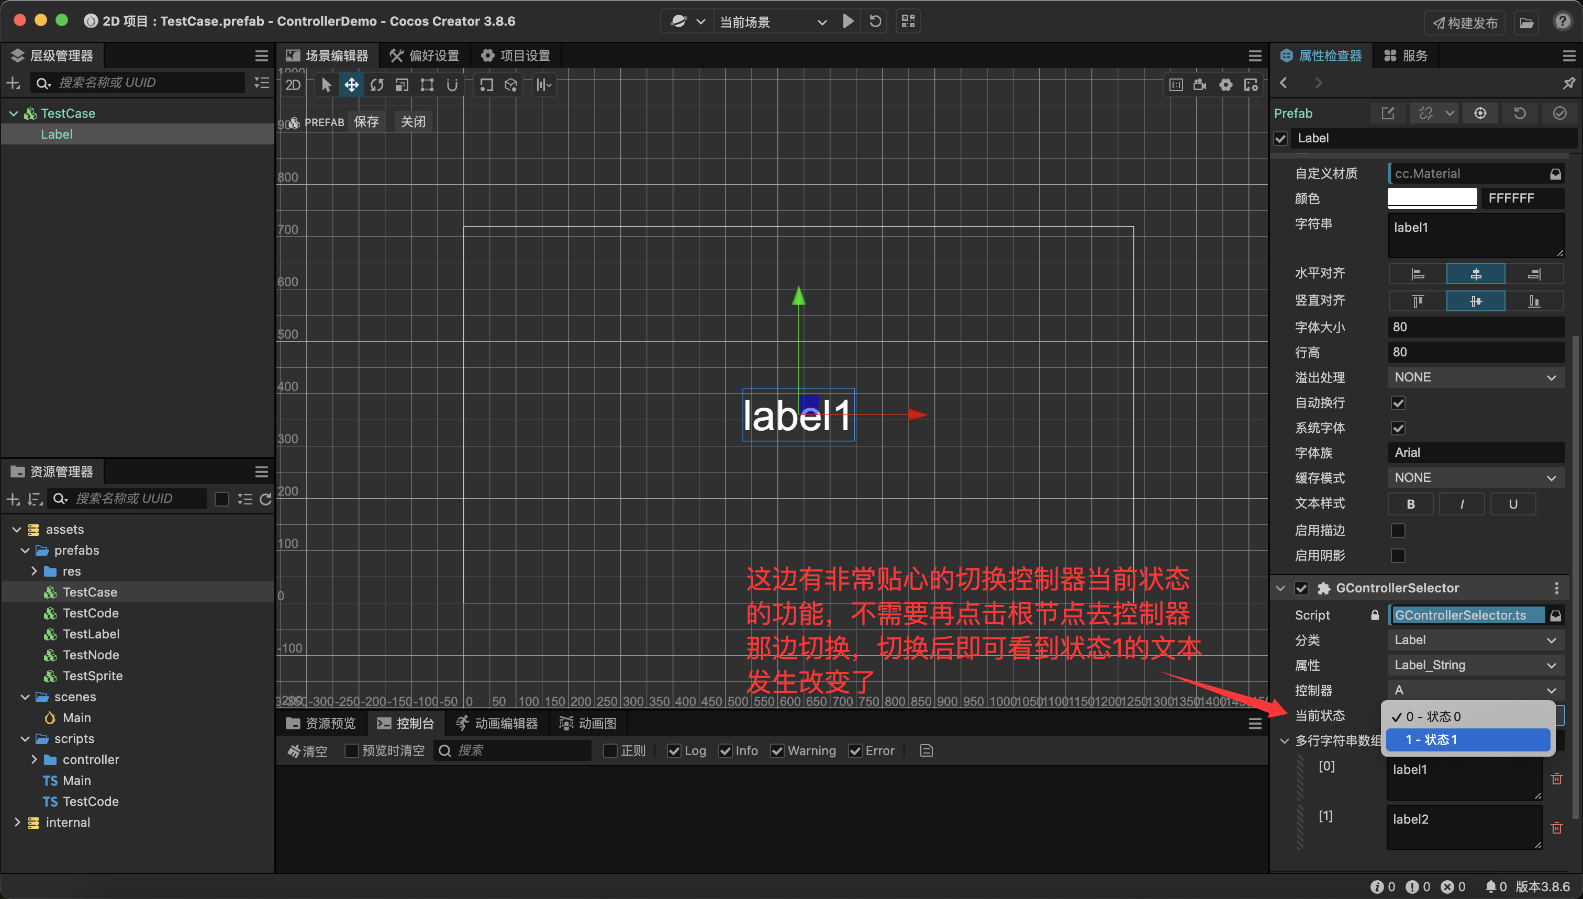Viewport: 1583px width, 899px height.
Task: Open the help question mark icon
Action: pyautogui.click(x=1563, y=21)
